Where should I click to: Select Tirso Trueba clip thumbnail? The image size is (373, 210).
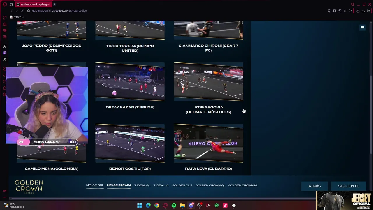click(x=130, y=30)
